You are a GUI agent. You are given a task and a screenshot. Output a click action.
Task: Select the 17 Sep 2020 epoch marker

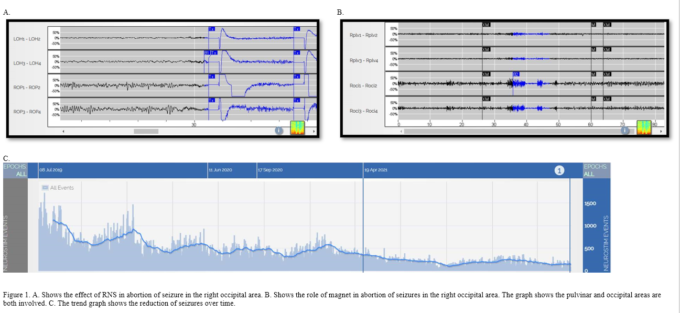click(270, 170)
